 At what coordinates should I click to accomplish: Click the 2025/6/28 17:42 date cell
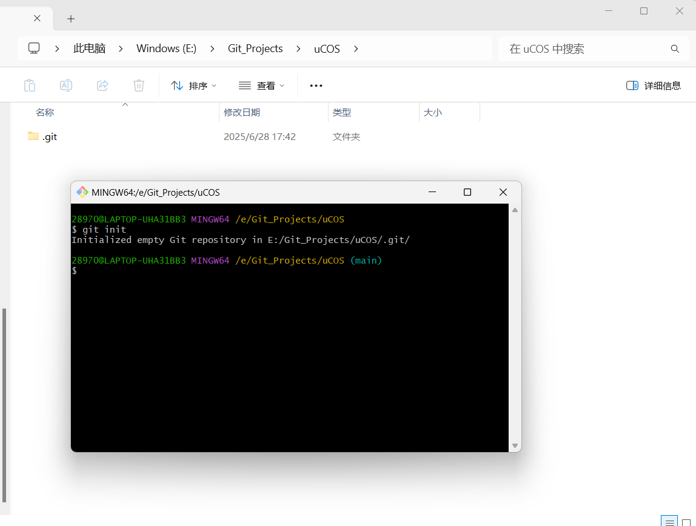point(259,136)
